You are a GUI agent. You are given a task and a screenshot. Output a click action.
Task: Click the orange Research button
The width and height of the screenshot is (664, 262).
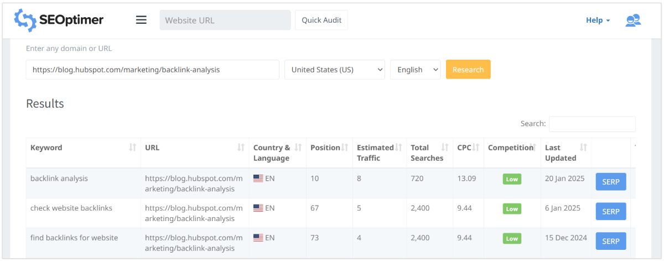coord(468,70)
